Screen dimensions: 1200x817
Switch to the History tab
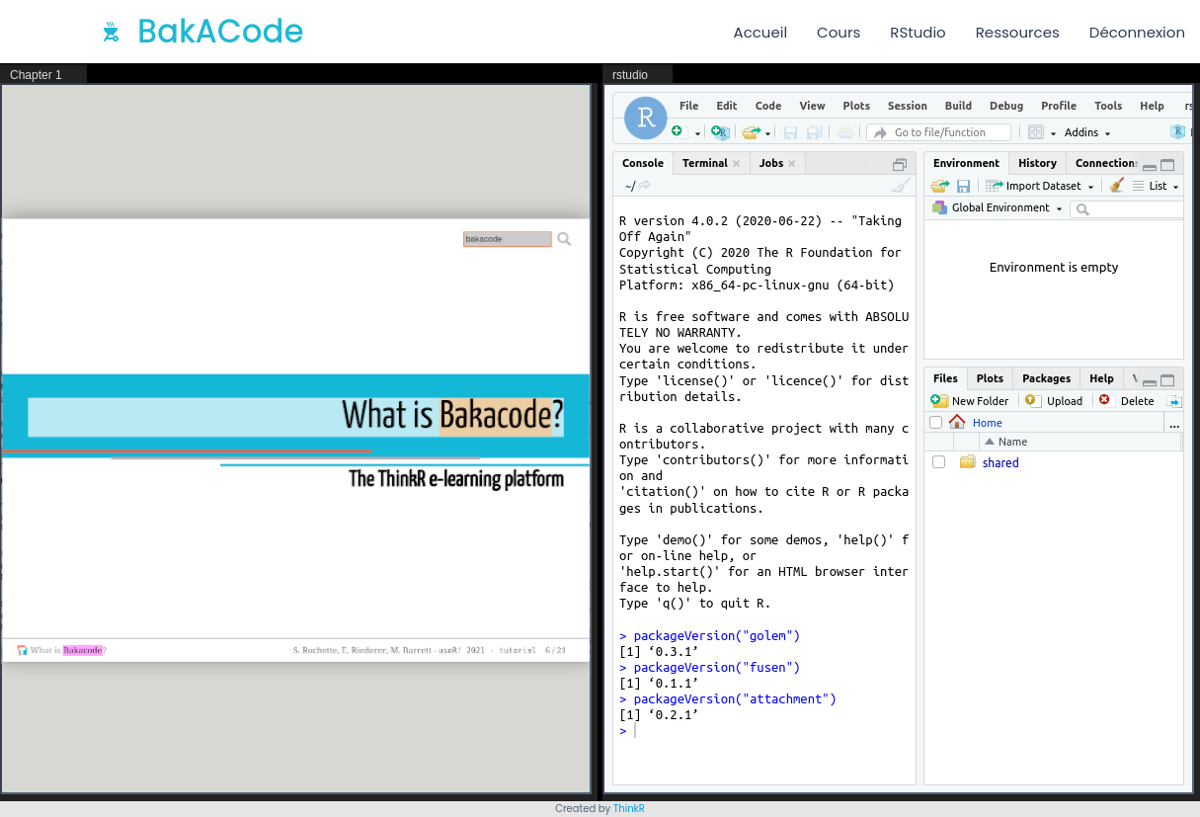1038,163
